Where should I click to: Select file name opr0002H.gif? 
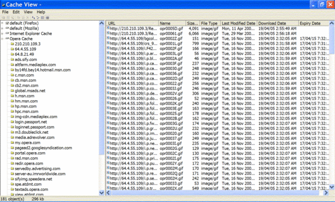click(171, 178)
